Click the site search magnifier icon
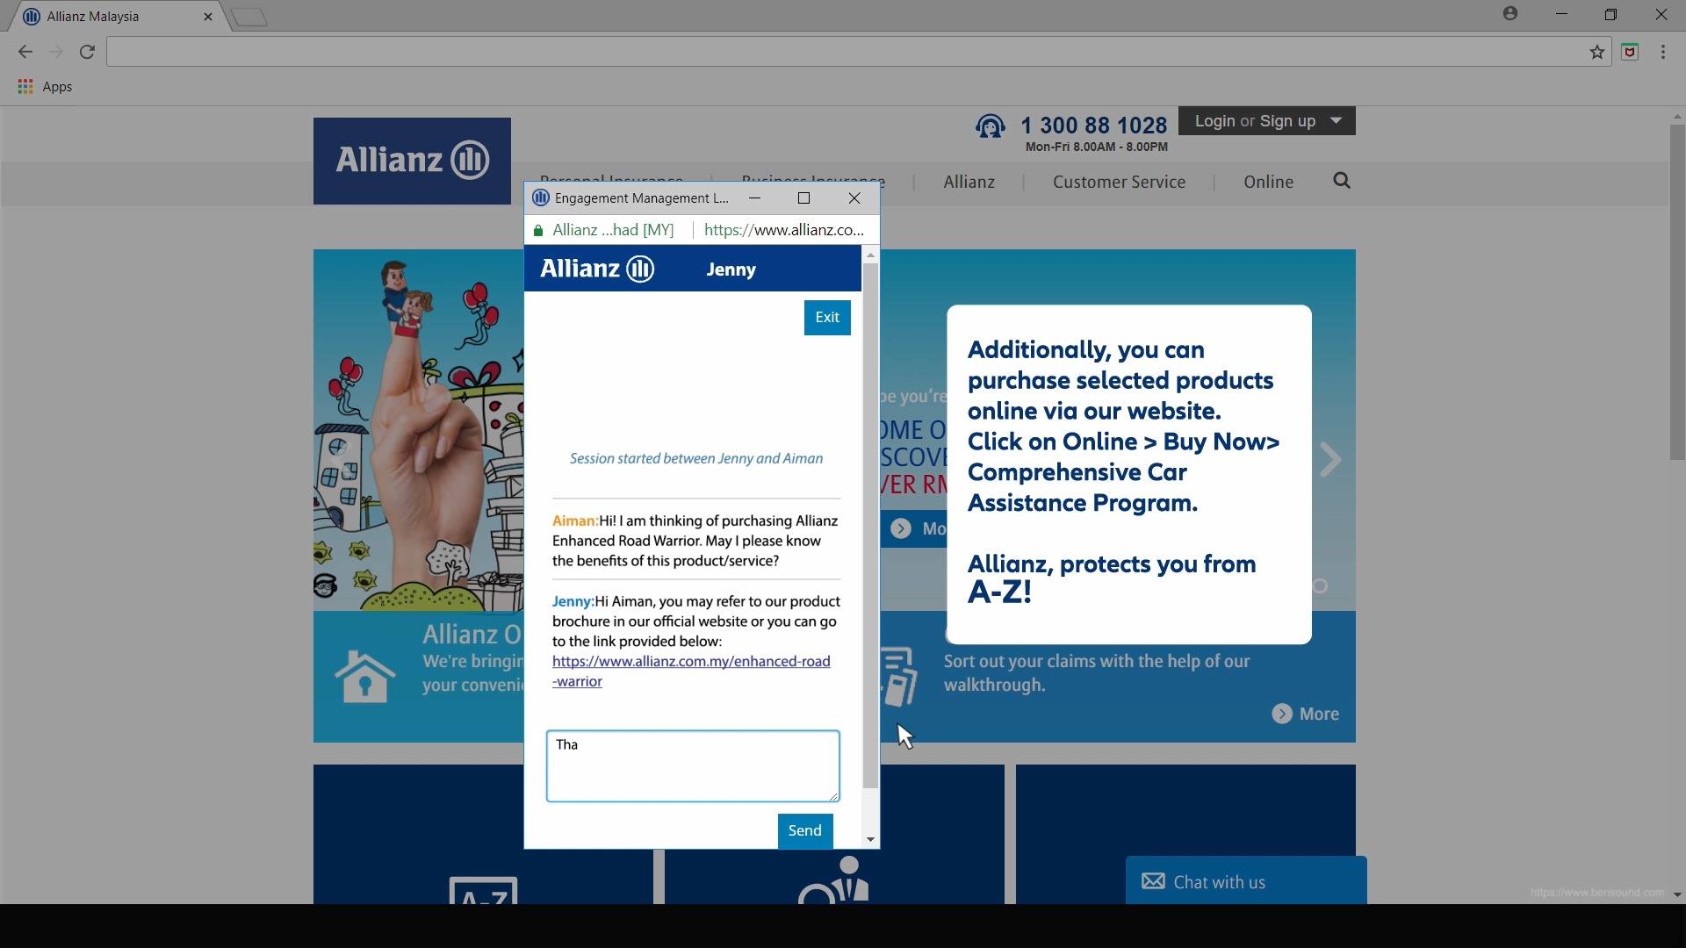1686x948 pixels. (x=1342, y=181)
